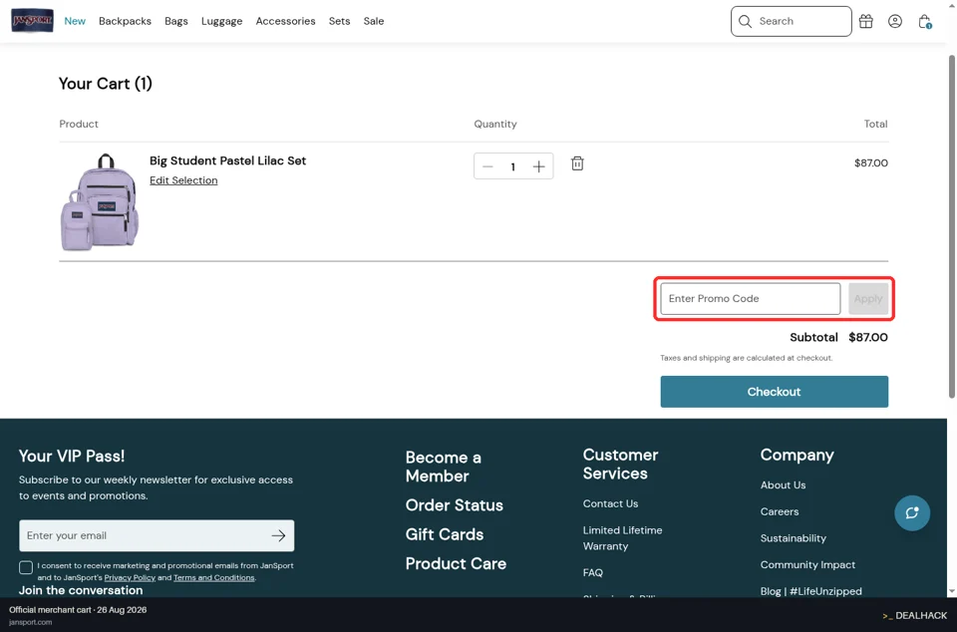Screen dimensions: 957x632
Task: Open the Terms and Conditions link
Action: point(213,578)
